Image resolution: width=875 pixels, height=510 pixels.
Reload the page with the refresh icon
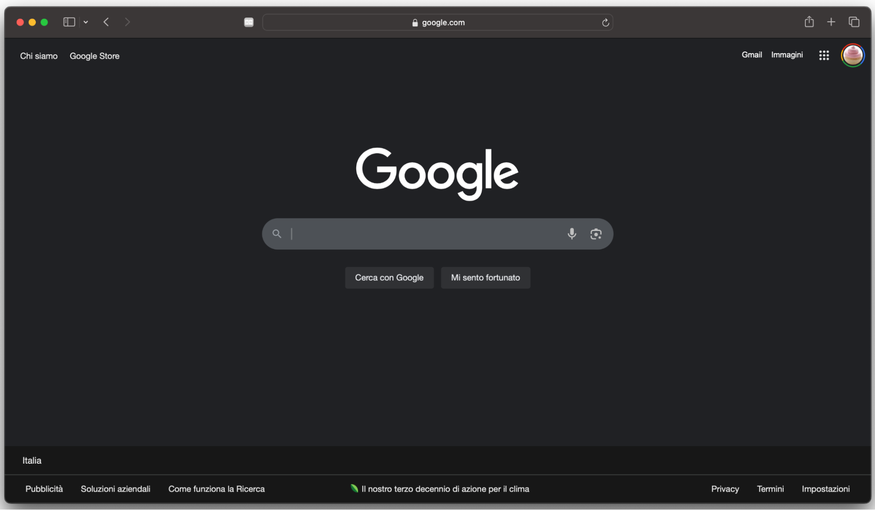605,23
